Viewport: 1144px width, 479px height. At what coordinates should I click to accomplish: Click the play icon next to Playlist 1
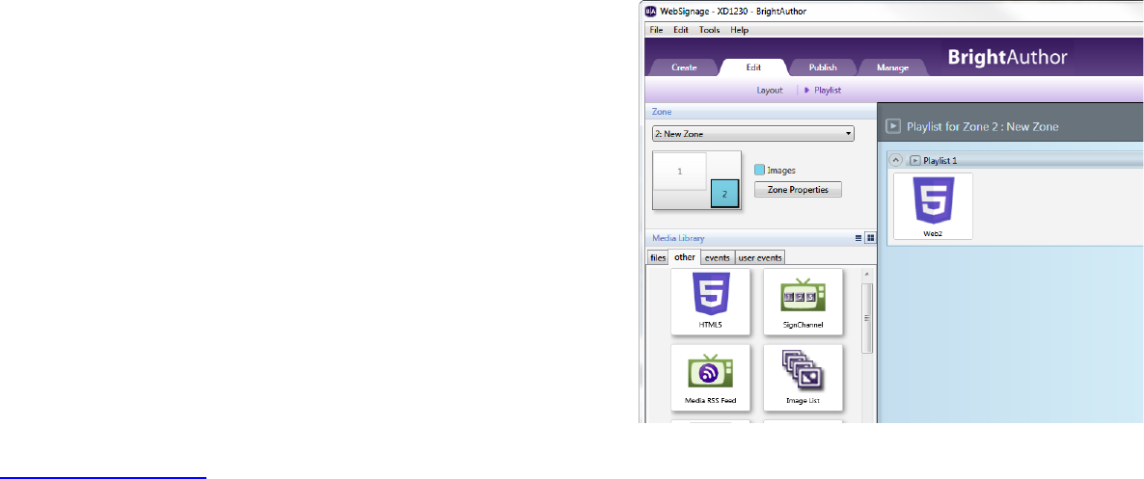pyautogui.click(x=915, y=160)
